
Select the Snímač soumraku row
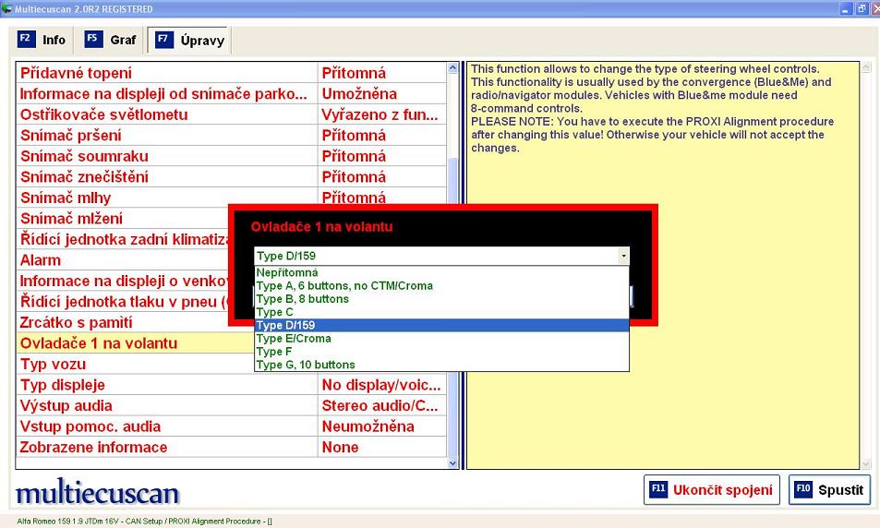pyautogui.click(x=231, y=155)
